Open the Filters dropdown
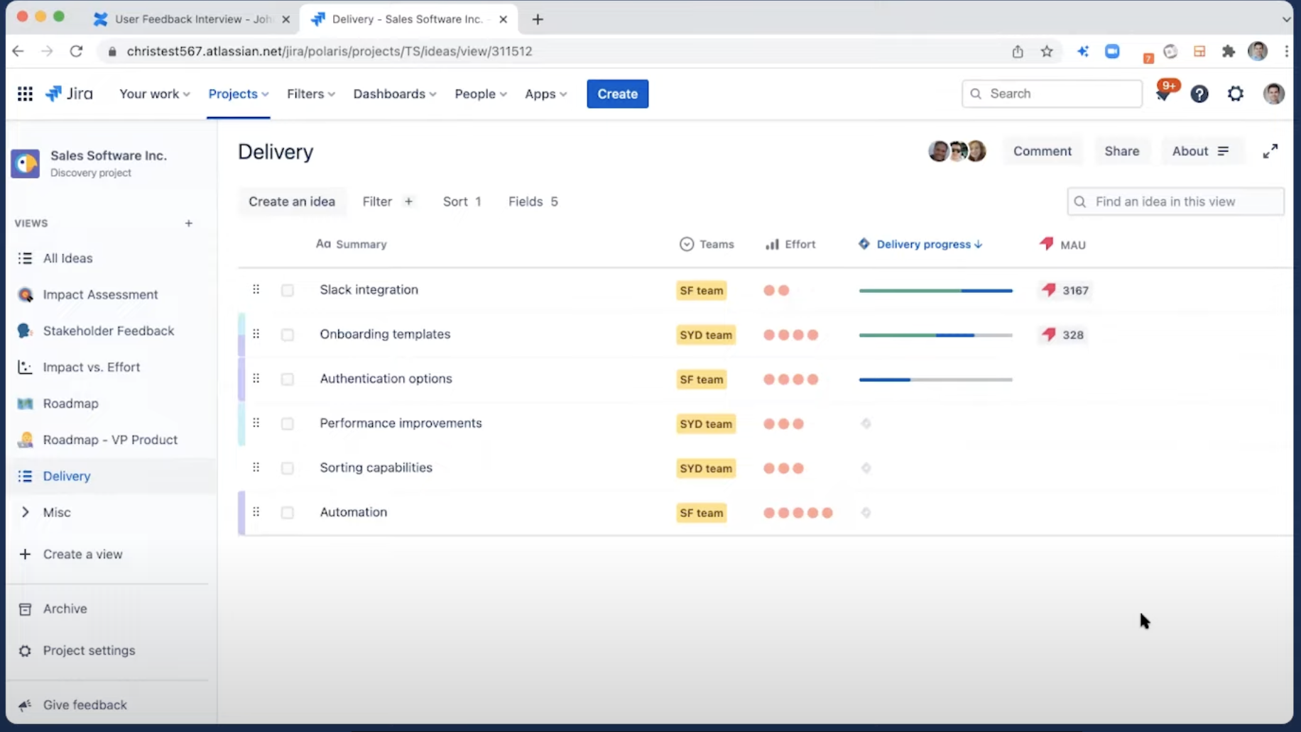 click(310, 94)
